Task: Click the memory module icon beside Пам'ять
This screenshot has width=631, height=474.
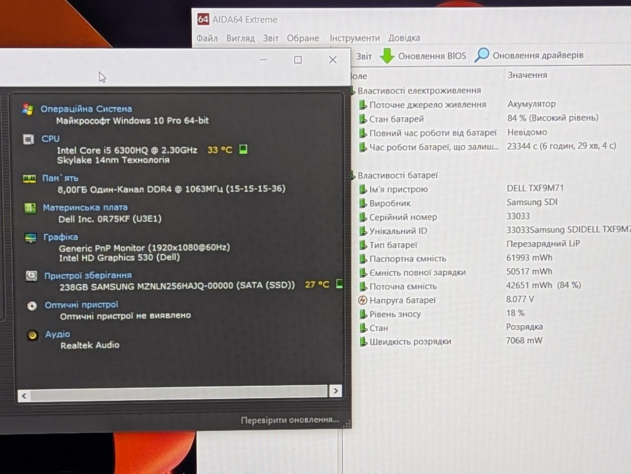Action: point(30,179)
